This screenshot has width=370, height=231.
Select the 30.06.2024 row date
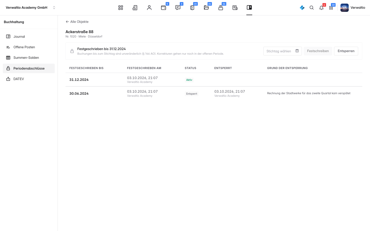tap(79, 94)
